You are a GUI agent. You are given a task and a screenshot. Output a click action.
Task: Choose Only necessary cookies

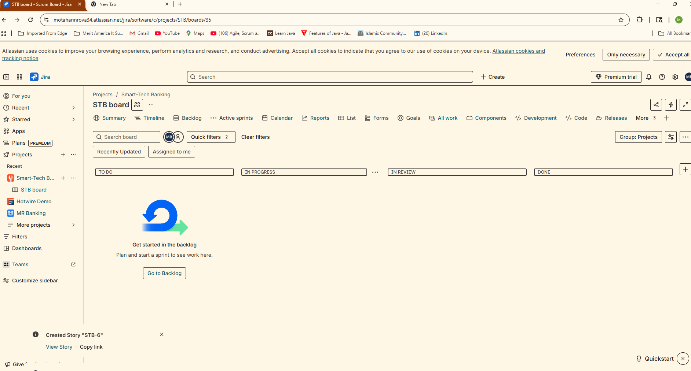click(626, 55)
